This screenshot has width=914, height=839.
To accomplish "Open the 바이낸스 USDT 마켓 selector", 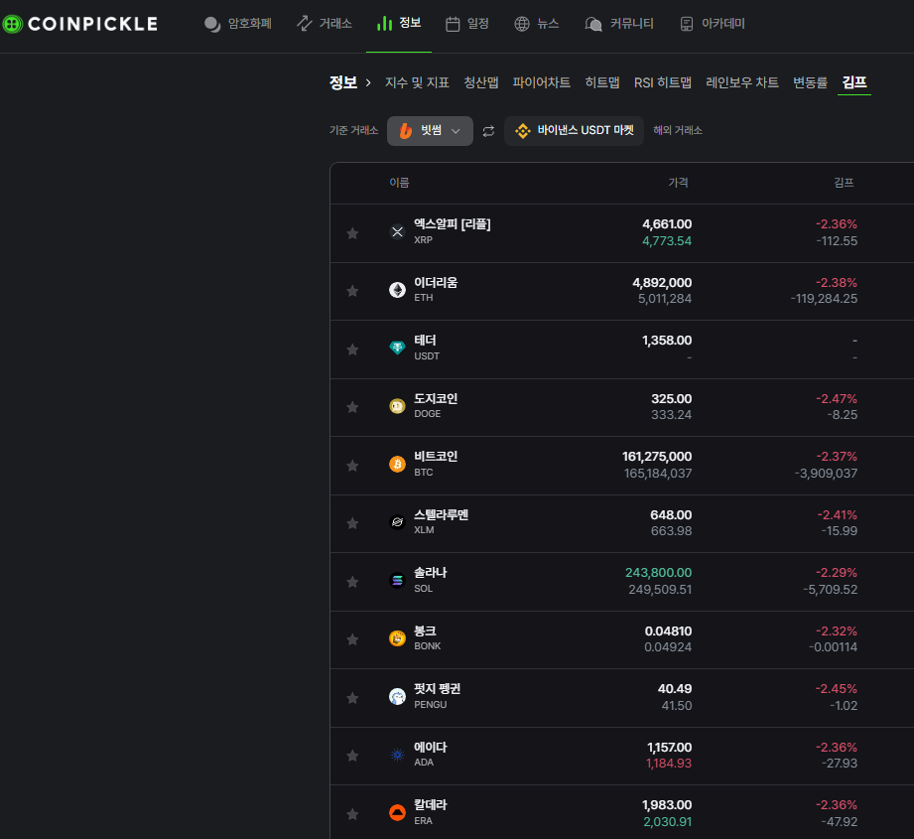I will pyautogui.click(x=574, y=131).
